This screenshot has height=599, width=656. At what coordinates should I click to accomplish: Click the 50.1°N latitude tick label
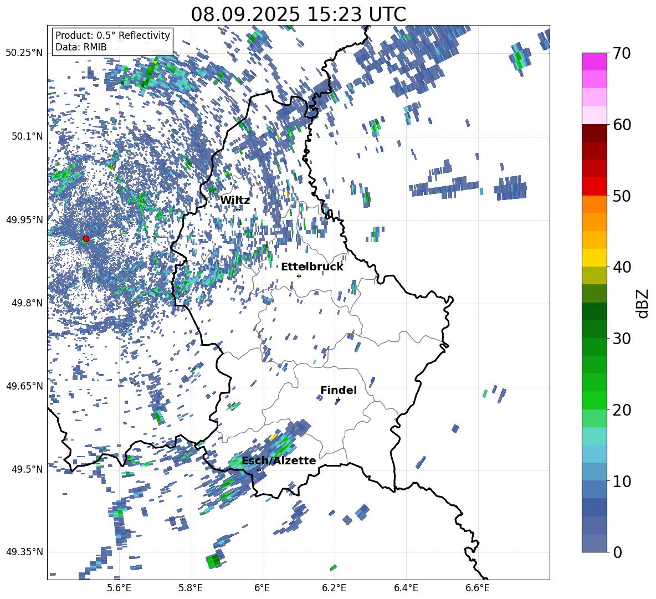[27, 136]
